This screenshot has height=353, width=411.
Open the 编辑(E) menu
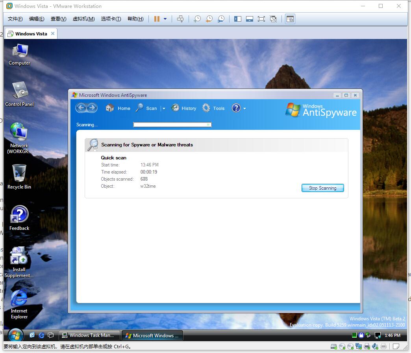(37, 19)
